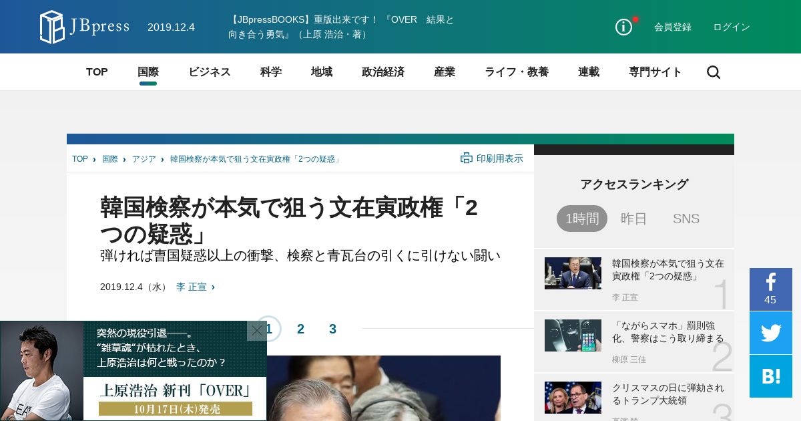This screenshot has width=801, height=421.
Task: Open the information icon with red dot
Action: point(624,27)
